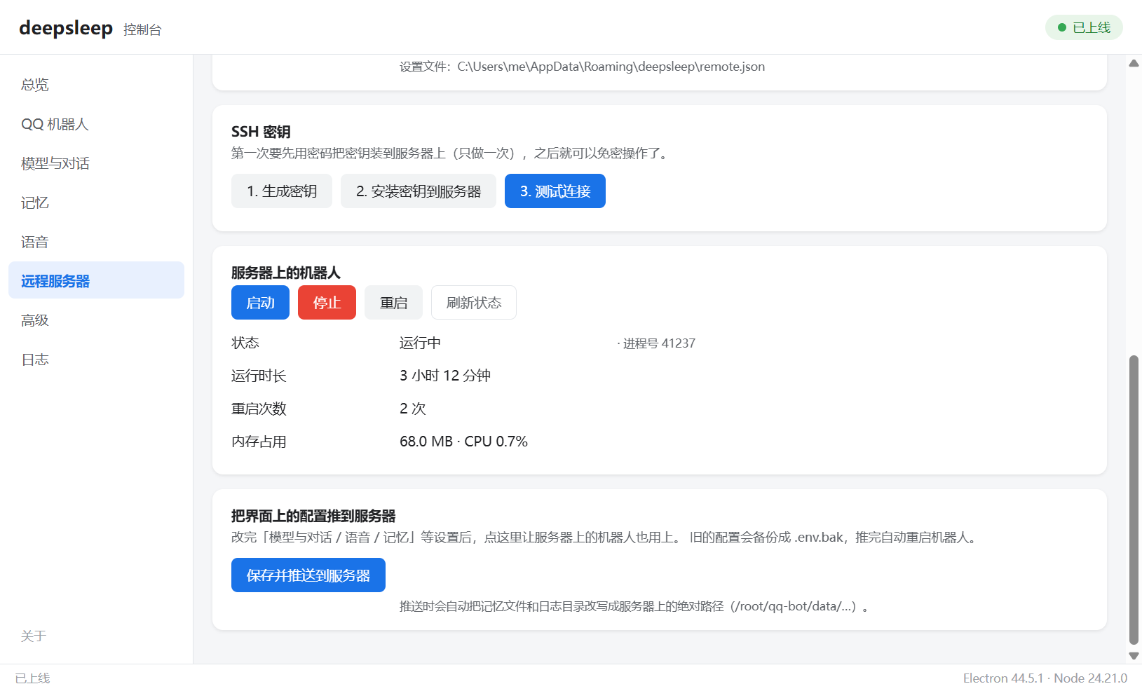This screenshot has height=691, width=1142.
Task: Click the 服务器上的机器人 heading
Action: [x=286, y=273]
